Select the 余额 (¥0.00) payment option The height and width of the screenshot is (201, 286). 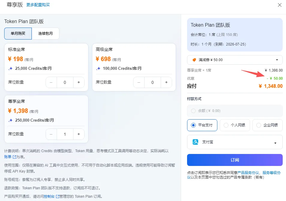(x=235, y=111)
